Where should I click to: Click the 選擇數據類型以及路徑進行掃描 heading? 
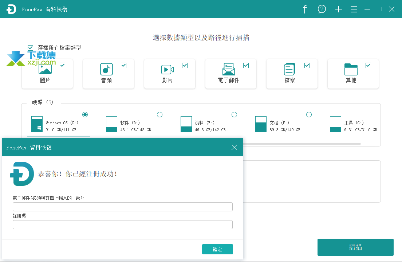[x=201, y=38]
